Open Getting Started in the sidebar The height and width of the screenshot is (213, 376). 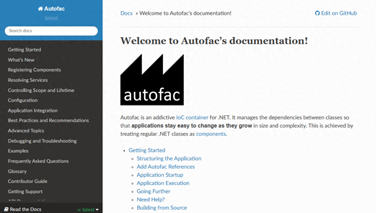click(24, 50)
